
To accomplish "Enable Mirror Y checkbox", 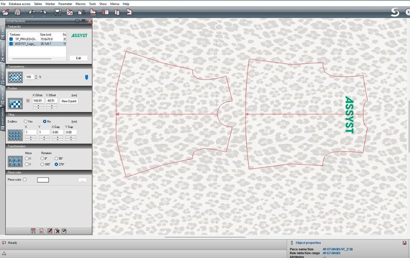I will coord(27,165).
